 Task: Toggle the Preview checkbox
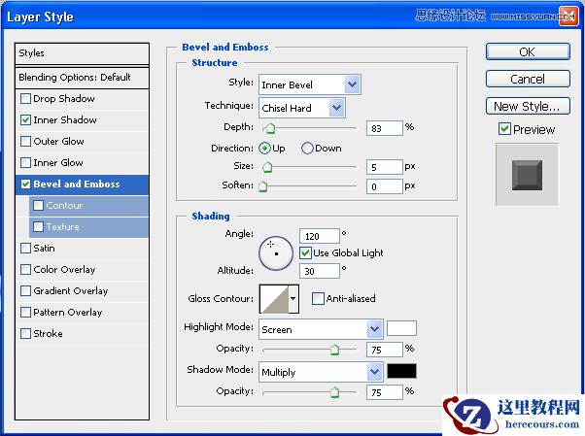[504, 129]
